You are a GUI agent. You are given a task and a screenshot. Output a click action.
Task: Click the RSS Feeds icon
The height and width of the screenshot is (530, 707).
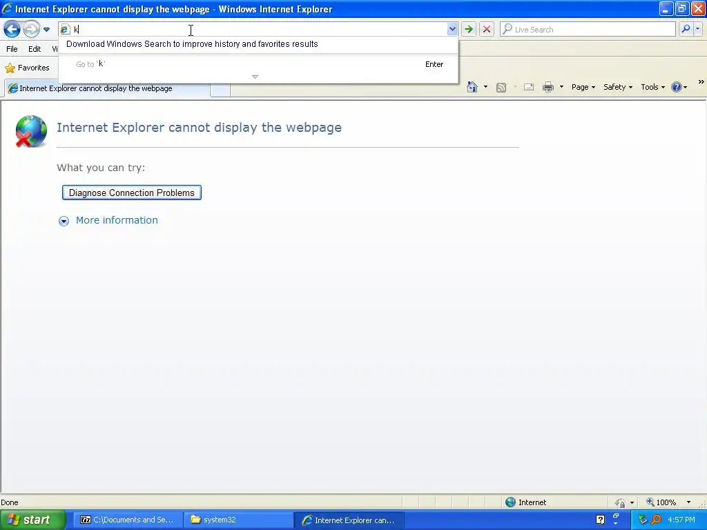click(501, 88)
